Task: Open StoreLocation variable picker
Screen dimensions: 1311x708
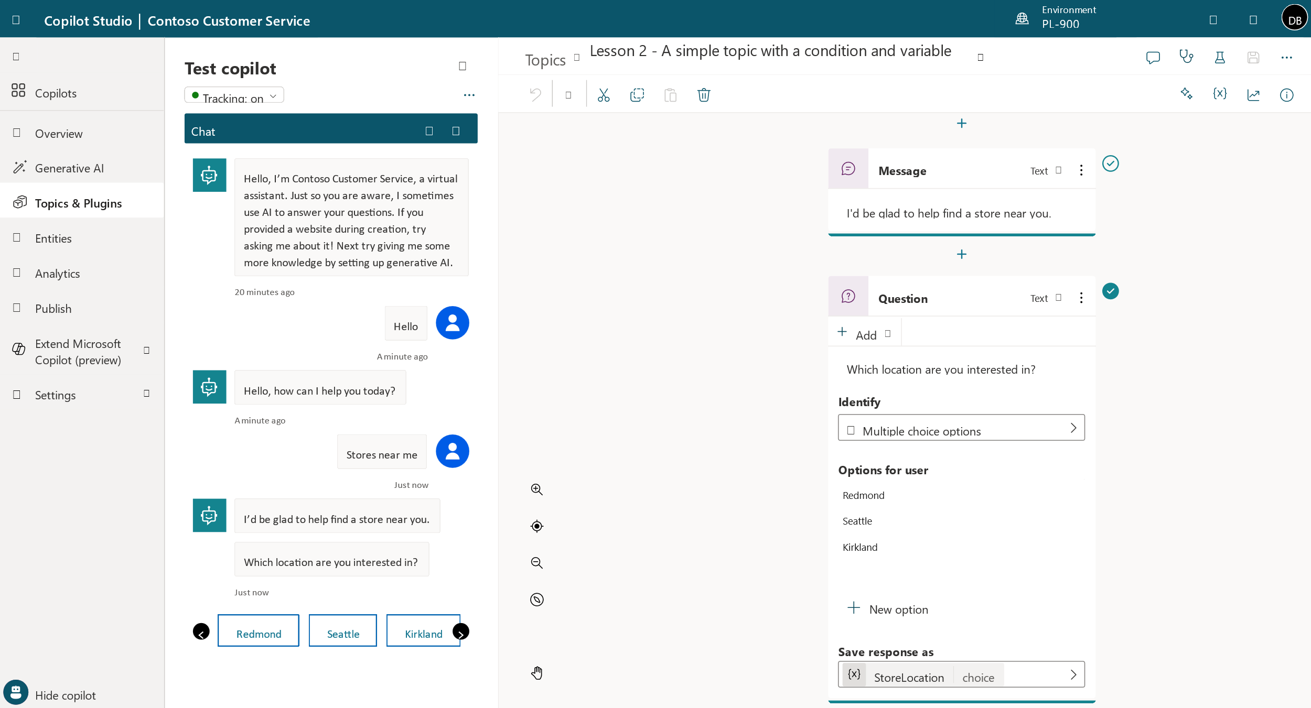Action: point(961,674)
